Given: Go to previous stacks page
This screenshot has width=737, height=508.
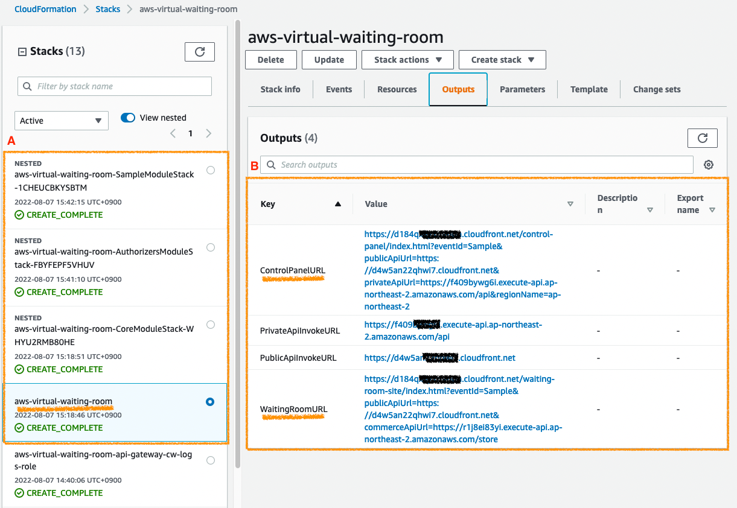Looking at the screenshot, I should coord(173,133).
